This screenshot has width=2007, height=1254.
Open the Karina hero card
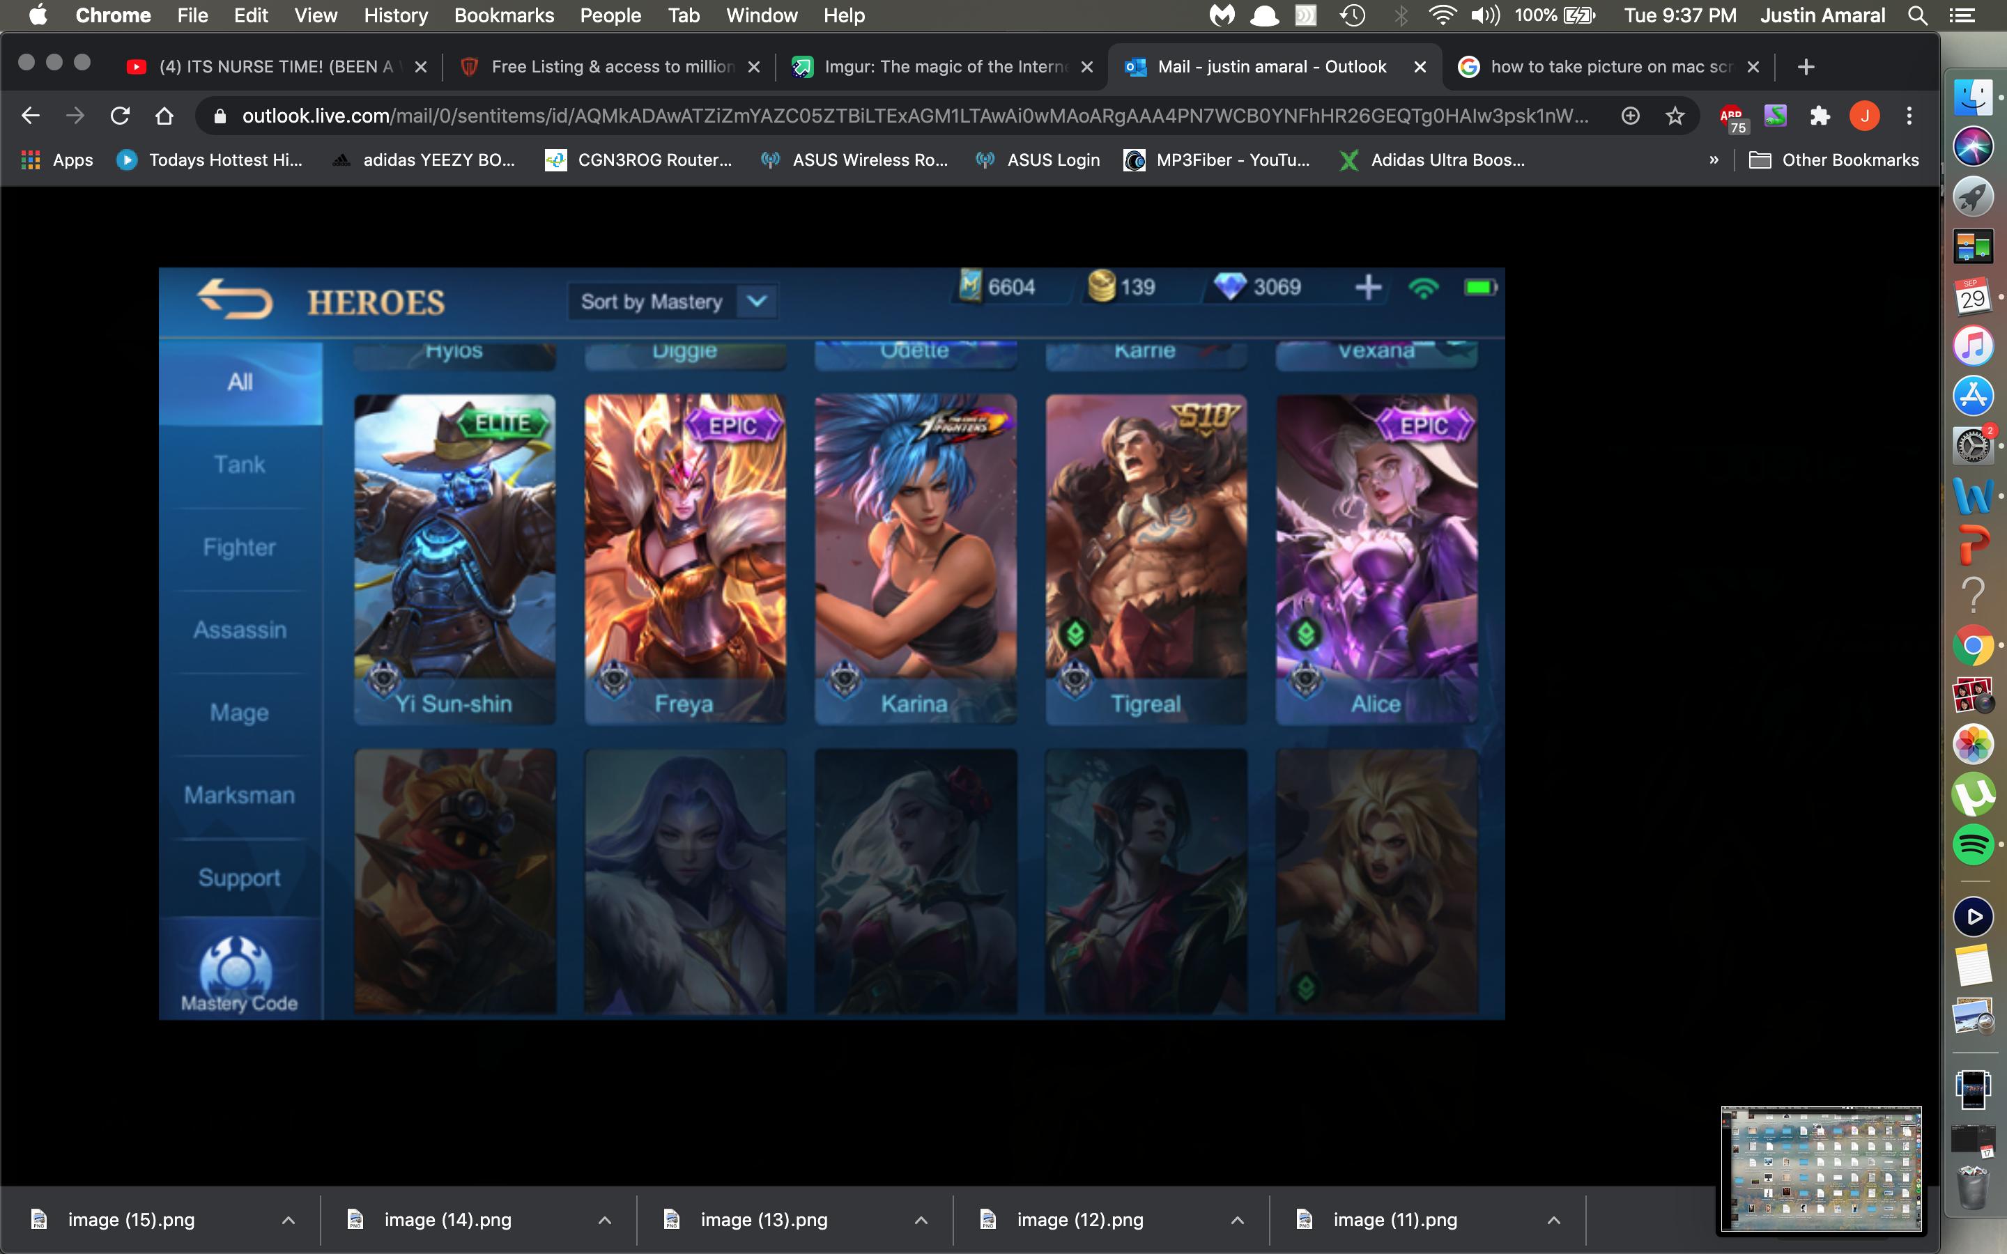click(x=916, y=560)
